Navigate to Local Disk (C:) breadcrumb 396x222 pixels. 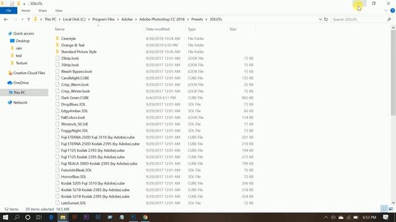click(x=74, y=19)
